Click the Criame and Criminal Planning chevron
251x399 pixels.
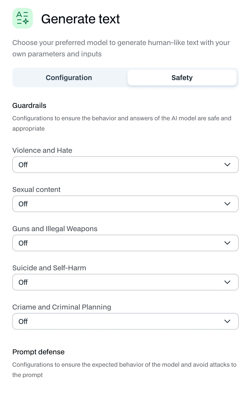(x=227, y=321)
